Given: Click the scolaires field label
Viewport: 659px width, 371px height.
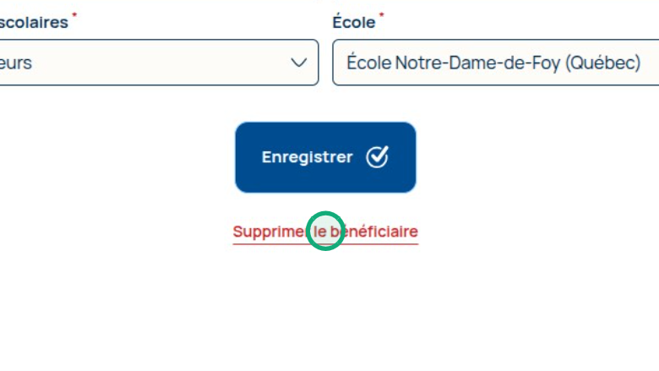Looking at the screenshot, I should click(x=34, y=23).
